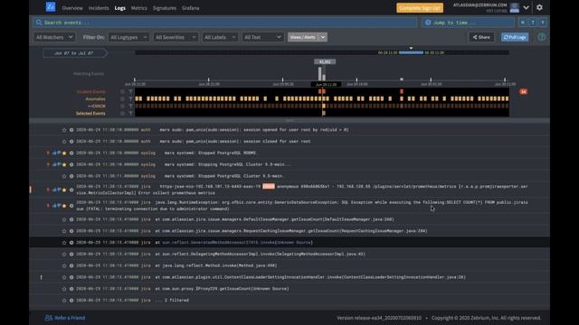The height and width of the screenshot is (325, 579).
Task: Click the Selected Events filter funnel icon
Action: coord(130,113)
